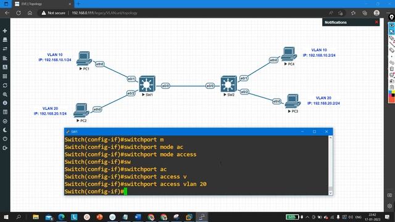Click the e0/1 interface label on SW1
This screenshot has height=222, width=395.
coord(131,79)
